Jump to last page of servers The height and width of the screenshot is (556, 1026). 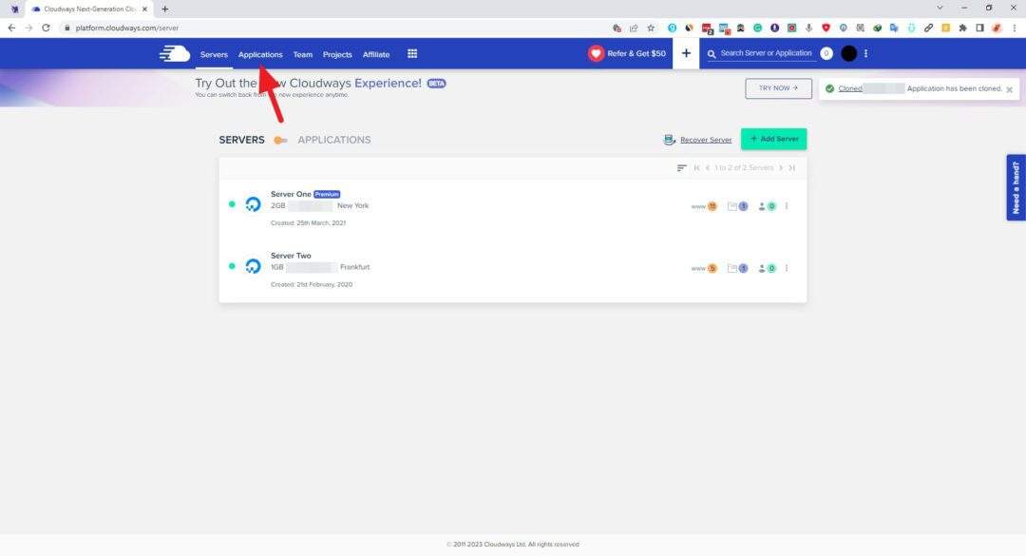point(791,168)
